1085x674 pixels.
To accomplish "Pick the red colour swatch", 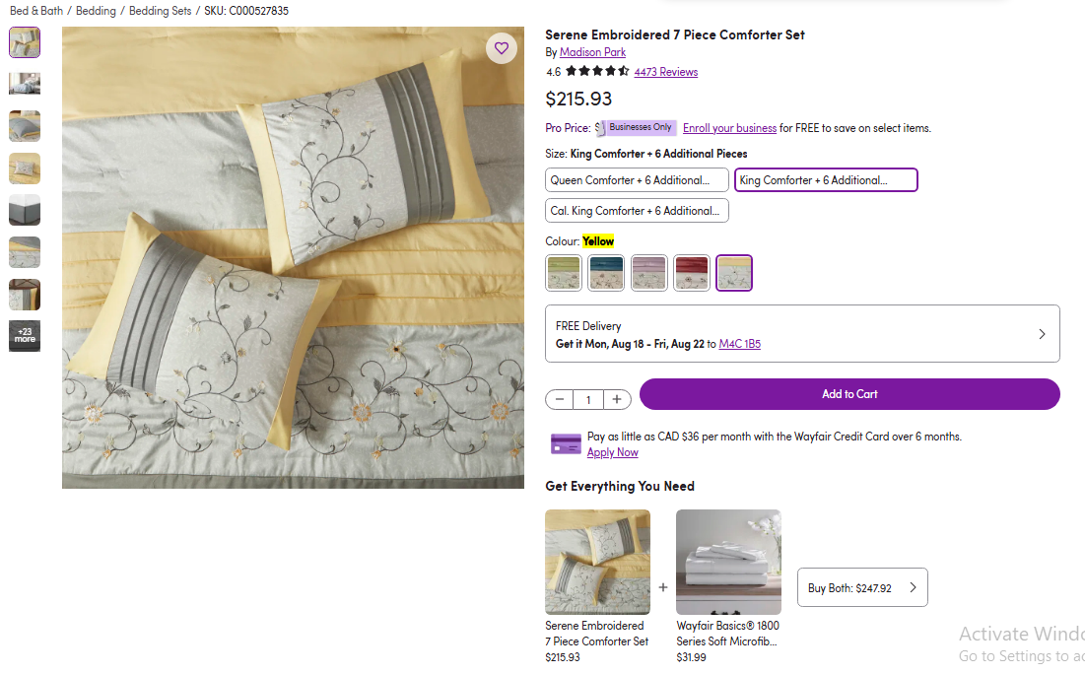I will pos(691,273).
